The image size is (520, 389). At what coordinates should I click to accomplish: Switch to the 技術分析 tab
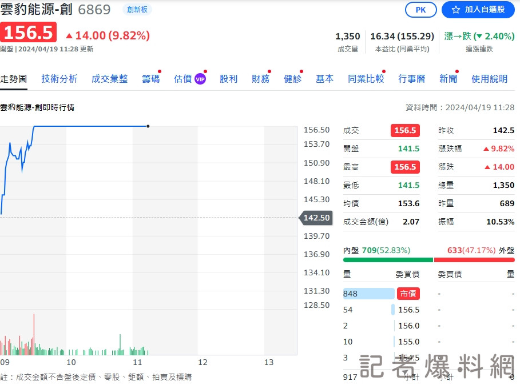pos(59,79)
